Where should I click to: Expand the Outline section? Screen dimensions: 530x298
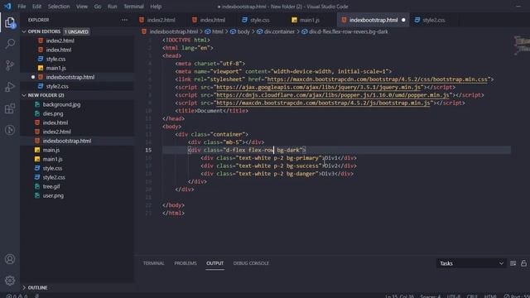coord(24,287)
